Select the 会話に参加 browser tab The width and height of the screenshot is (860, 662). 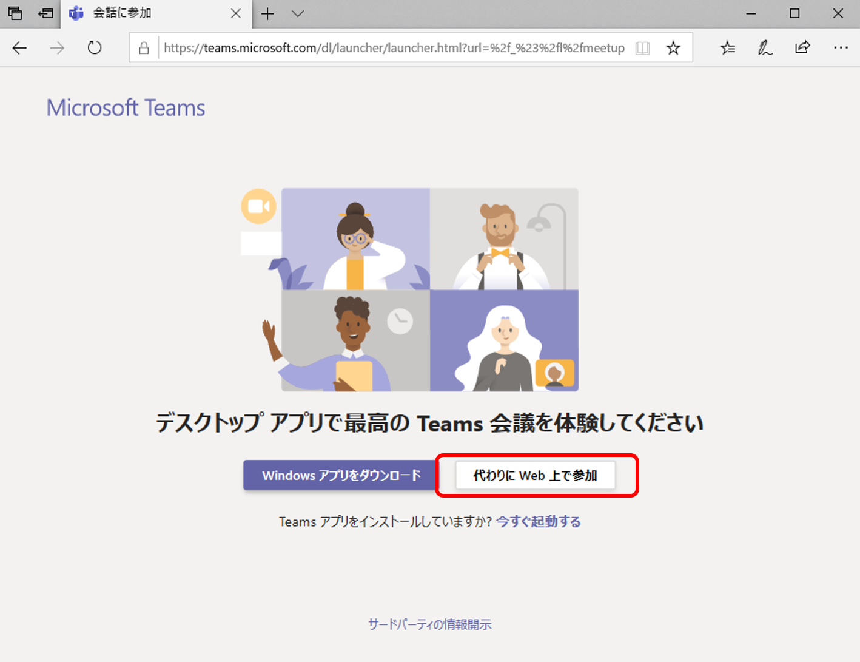(x=156, y=14)
